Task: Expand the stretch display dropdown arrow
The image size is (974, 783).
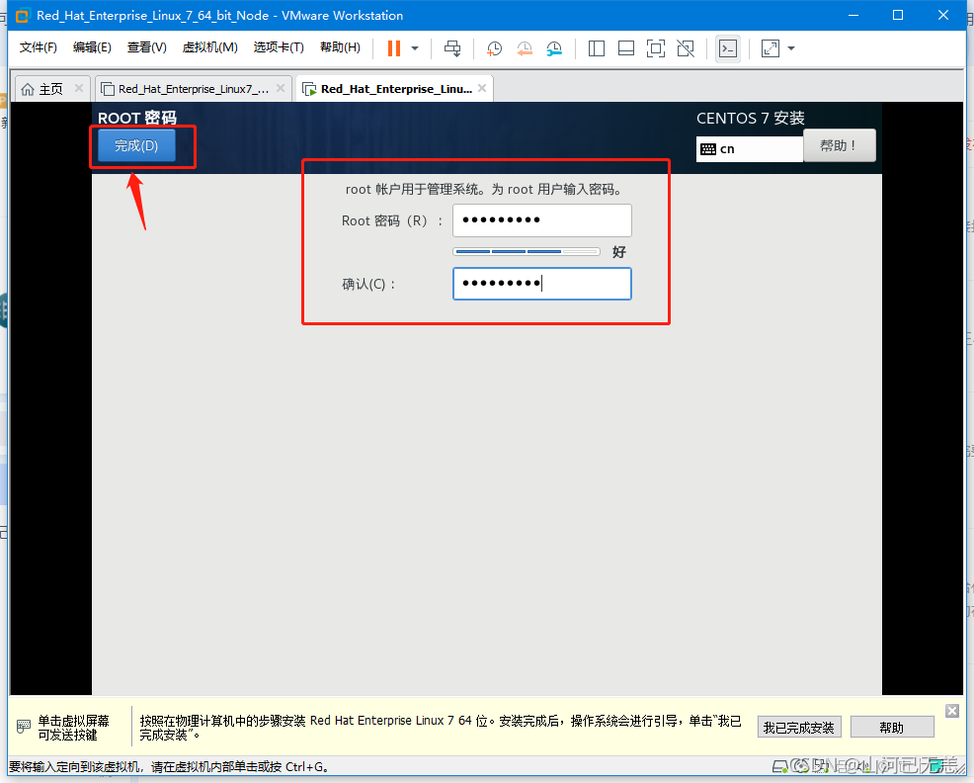Action: point(791,48)
